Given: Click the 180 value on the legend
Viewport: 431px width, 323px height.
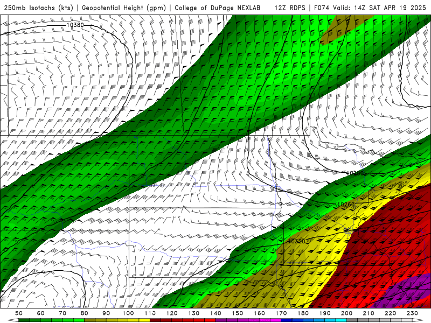Looking at the screenshot, I should (x=303, y=313).
